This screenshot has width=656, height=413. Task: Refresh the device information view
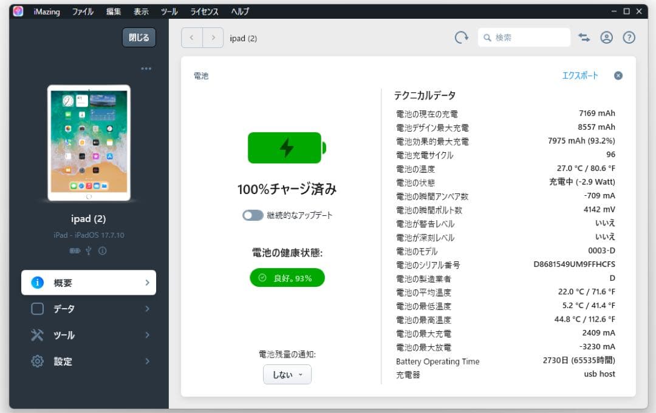point(462,37)
